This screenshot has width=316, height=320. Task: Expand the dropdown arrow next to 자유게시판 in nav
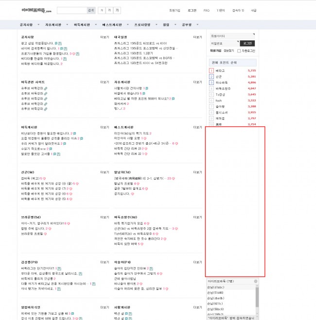[x=67, y=25]
